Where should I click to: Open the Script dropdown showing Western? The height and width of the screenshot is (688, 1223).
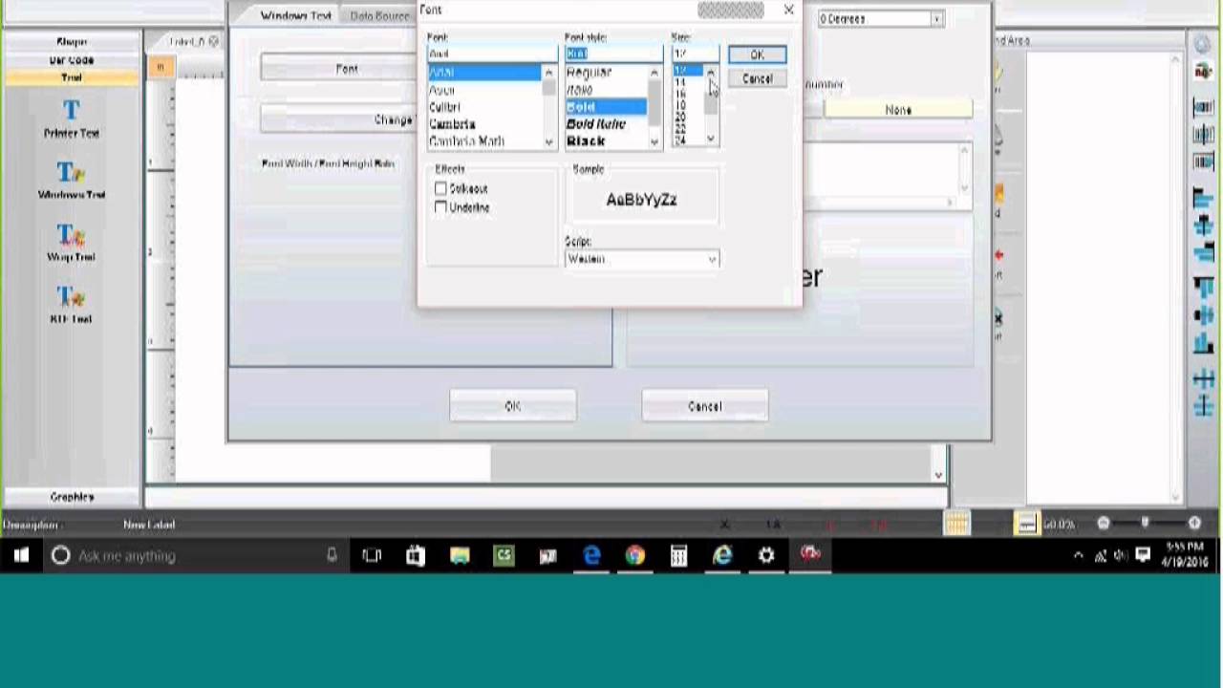click(642, 259)
